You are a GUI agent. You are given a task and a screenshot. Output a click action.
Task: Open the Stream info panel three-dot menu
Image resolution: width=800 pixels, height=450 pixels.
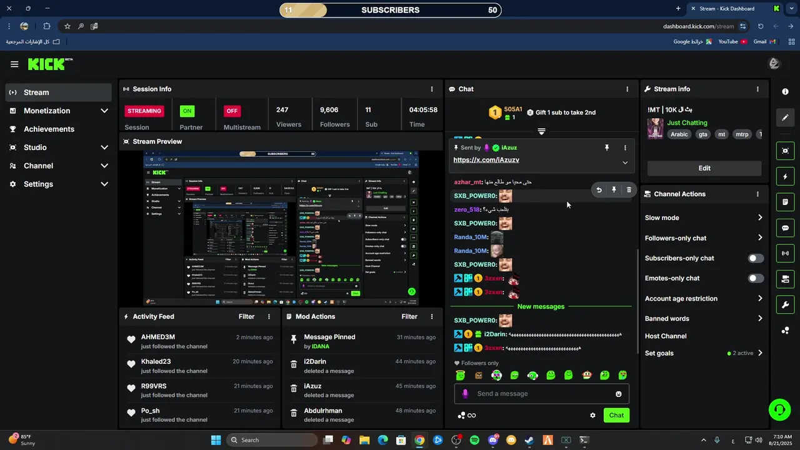tap(757, 89)
